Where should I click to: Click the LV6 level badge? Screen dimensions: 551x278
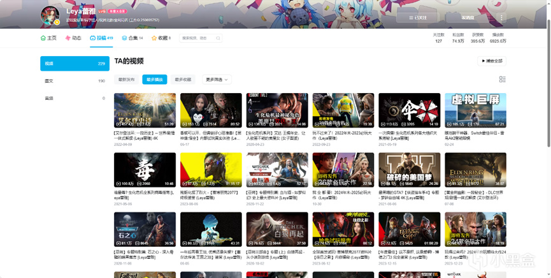102,11
